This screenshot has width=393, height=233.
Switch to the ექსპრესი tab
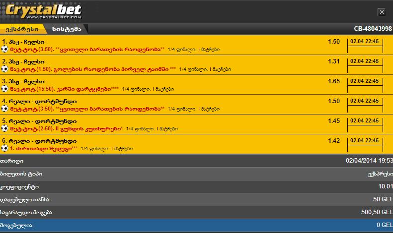(22, 29)
